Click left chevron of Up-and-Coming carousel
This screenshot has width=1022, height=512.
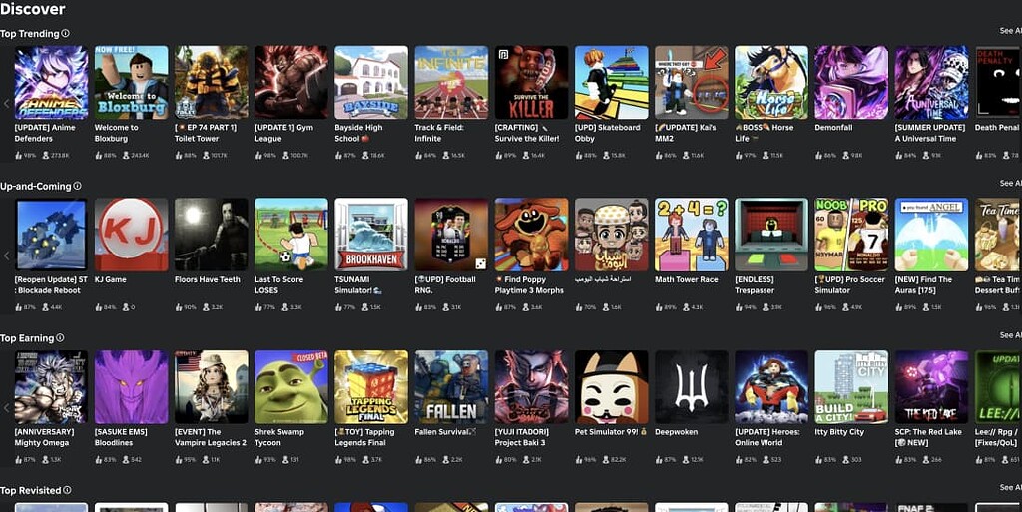(x=7, y=256)
